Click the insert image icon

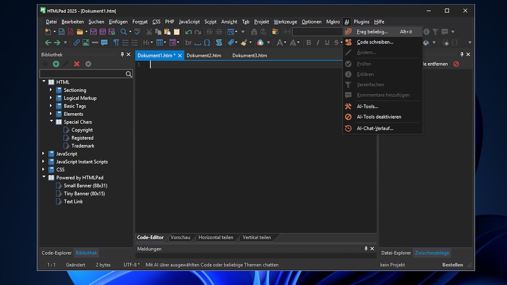pos(86,43)
